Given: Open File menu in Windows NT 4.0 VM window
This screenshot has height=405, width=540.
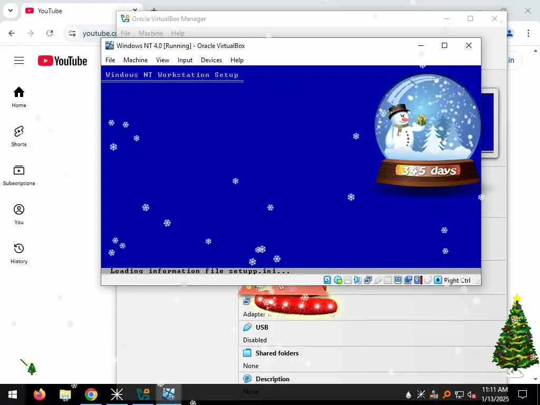Looking at the screenshot, I should pyautogui.click(x=110, y=60).
